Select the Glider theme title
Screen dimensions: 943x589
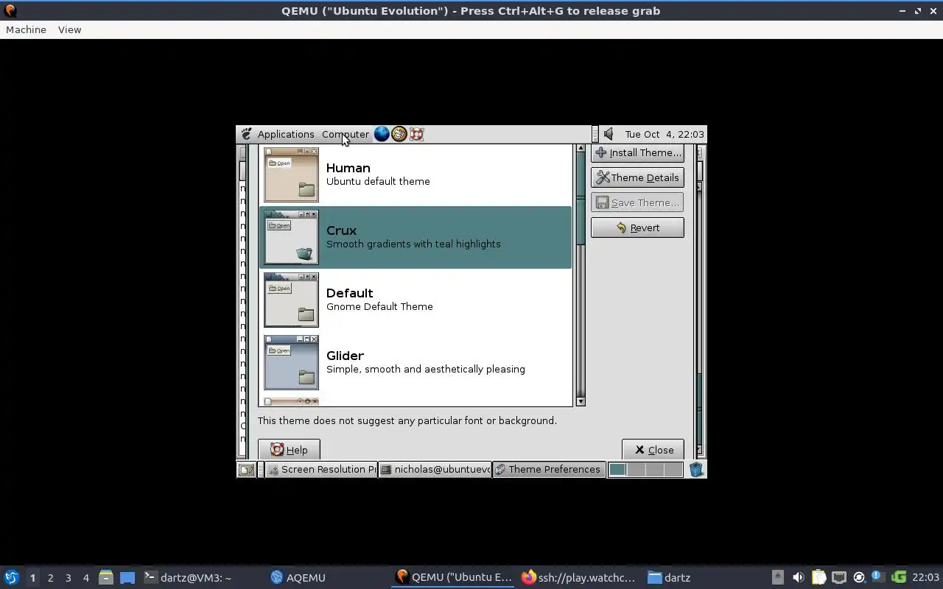point(345,356)
